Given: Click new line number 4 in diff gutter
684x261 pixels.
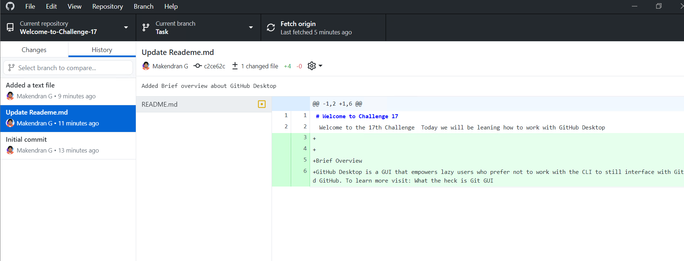Looking at the screenshot, I should pos(305,148).
